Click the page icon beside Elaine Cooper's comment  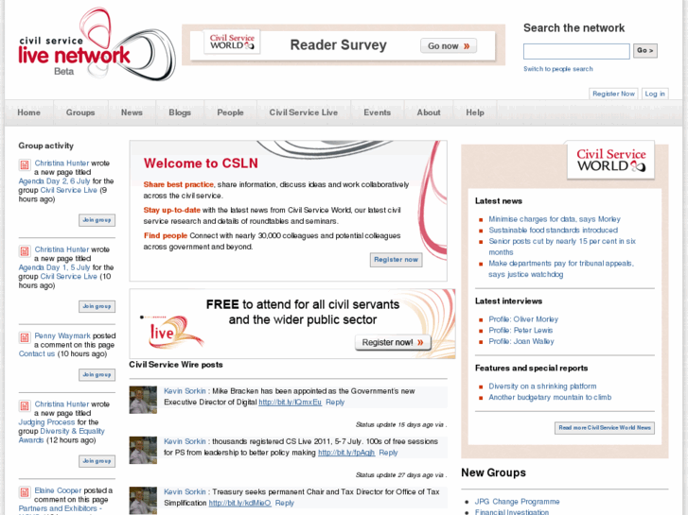click(x=25, y=492)
